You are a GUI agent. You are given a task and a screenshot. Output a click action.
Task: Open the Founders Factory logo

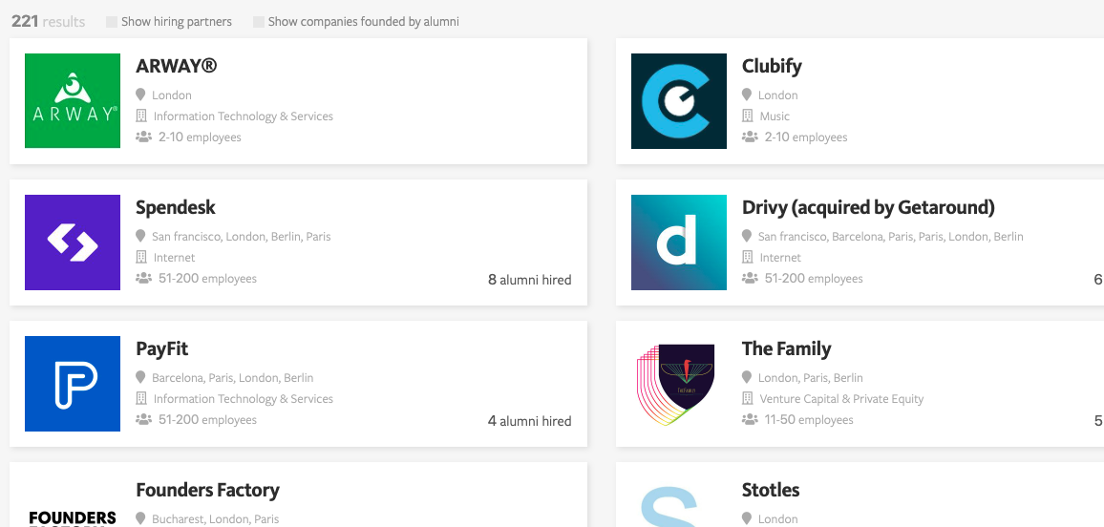73,517
